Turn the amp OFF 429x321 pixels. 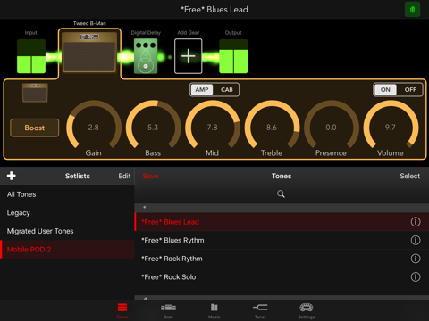point(410,90)
